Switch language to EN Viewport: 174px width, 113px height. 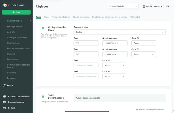(168, 6)
